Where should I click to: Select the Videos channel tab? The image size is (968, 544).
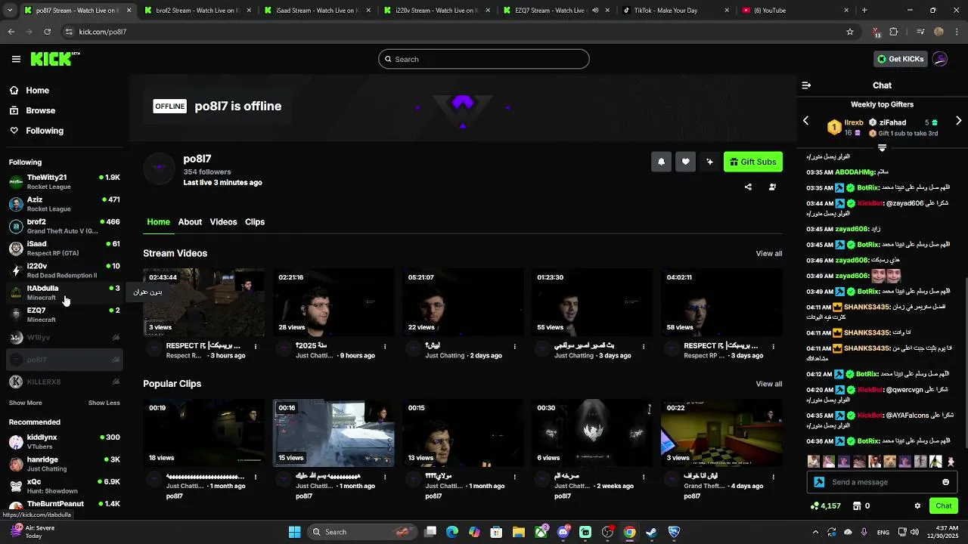point(223,221)
